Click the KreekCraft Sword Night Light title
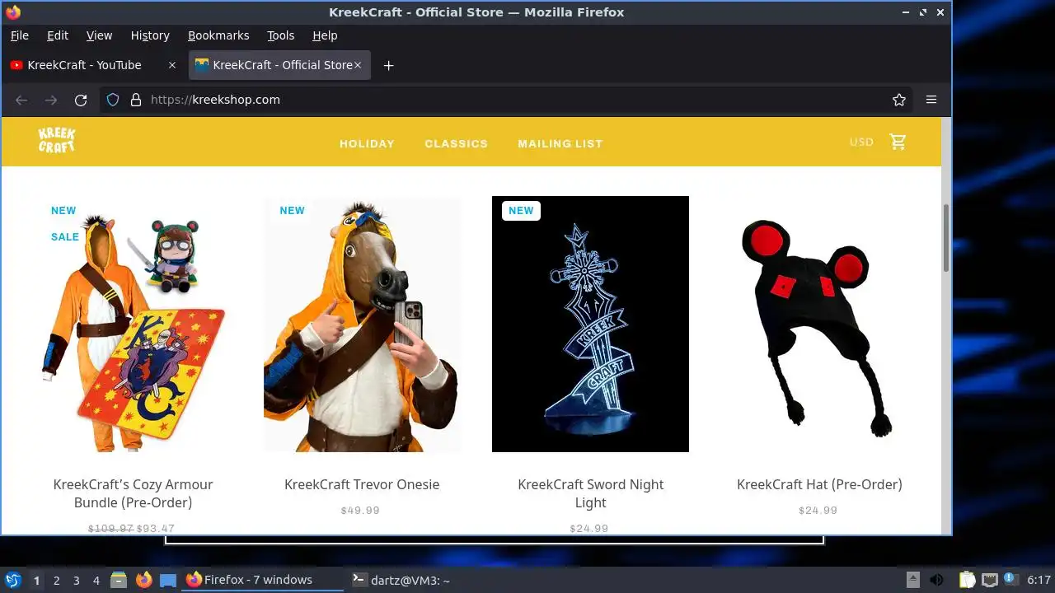Viewport: 1055px width, 593px height. tap(590, 493)
